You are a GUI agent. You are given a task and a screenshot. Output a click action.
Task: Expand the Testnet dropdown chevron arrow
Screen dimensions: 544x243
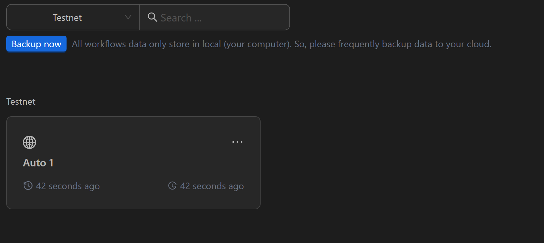tap(128, 17)
